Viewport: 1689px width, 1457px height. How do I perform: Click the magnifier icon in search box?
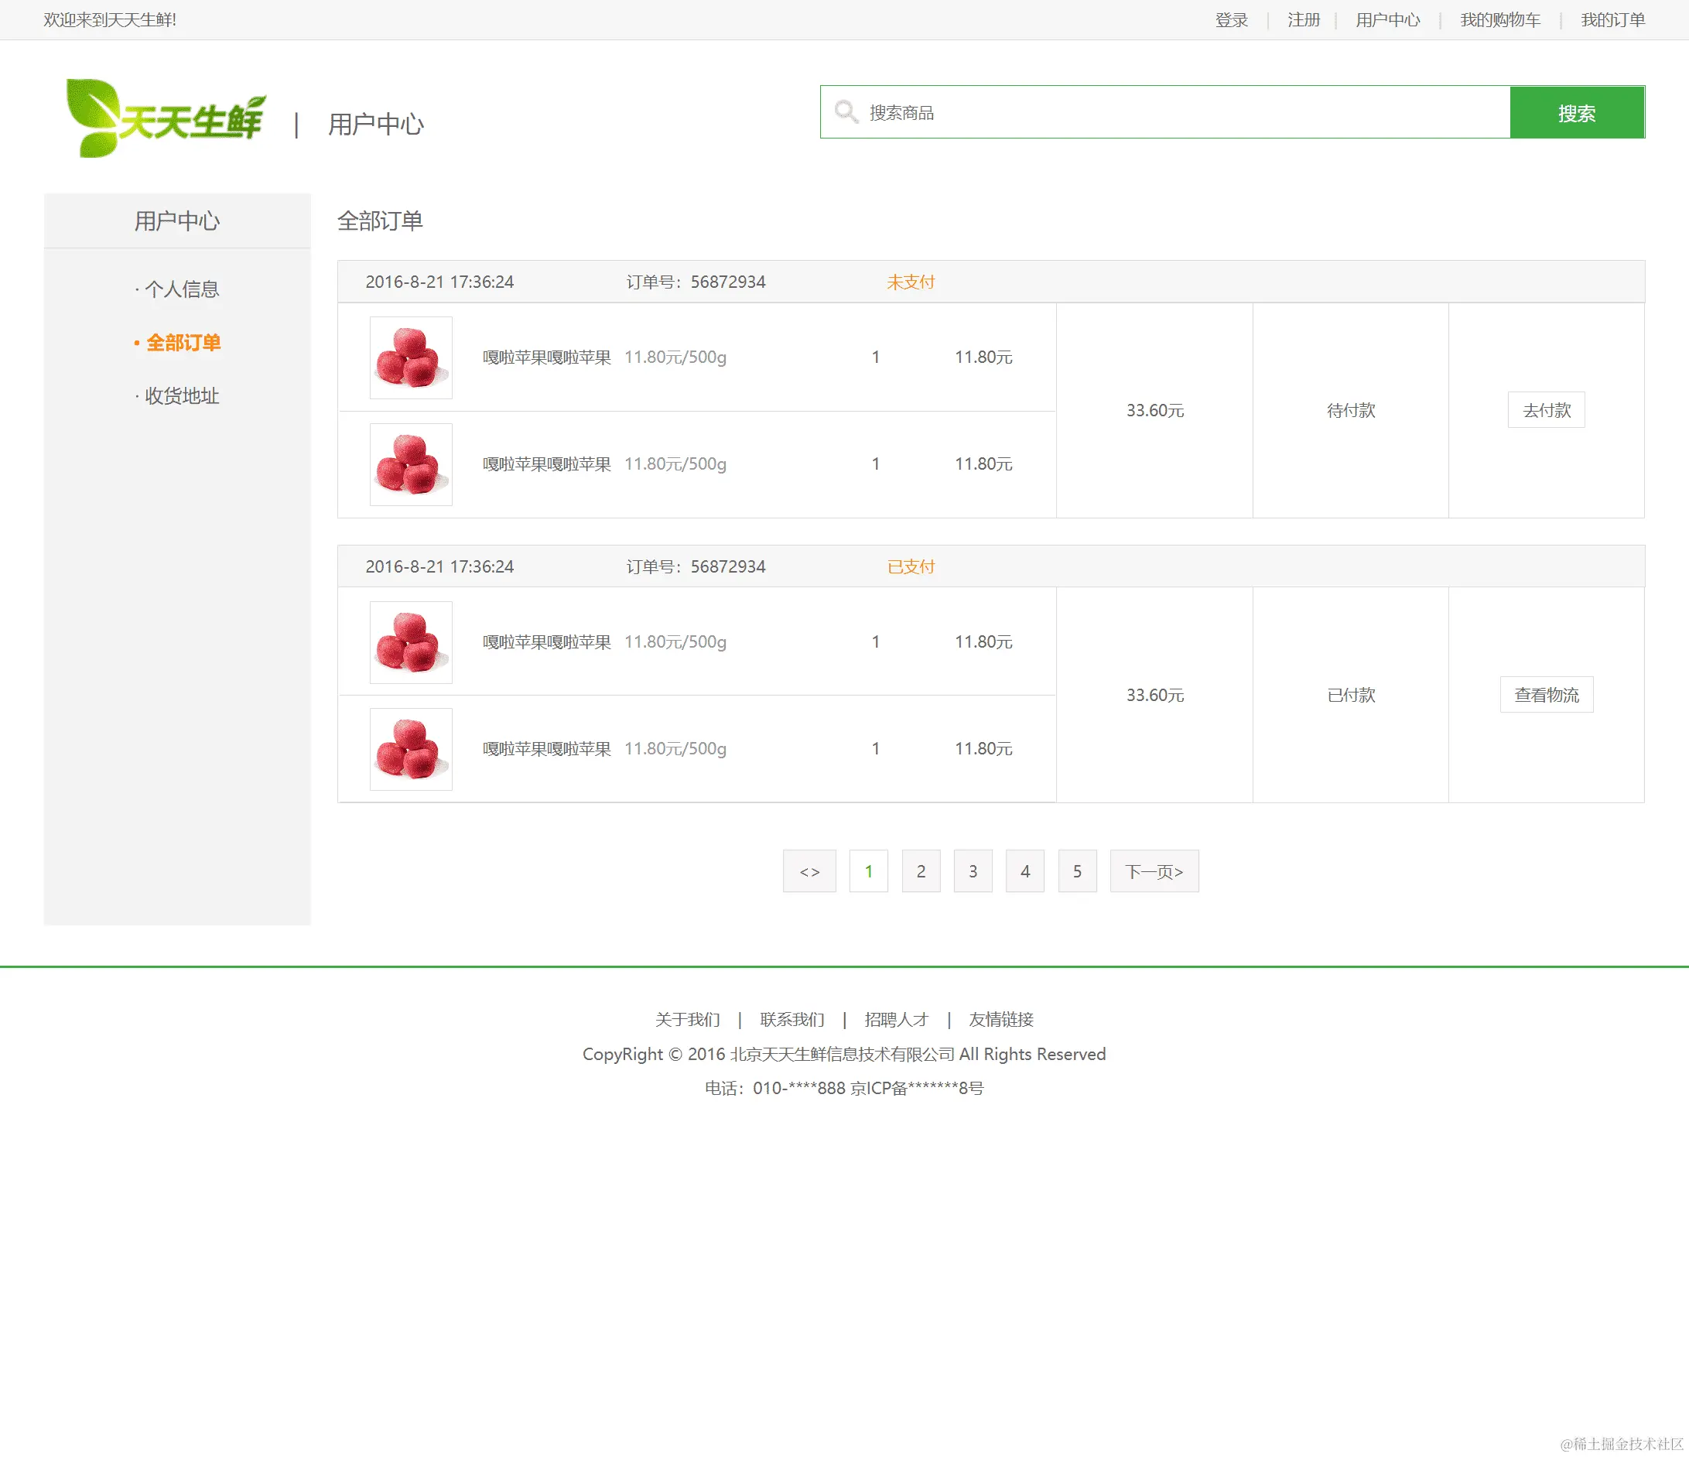pyautogui.click(x=846, y=112)
